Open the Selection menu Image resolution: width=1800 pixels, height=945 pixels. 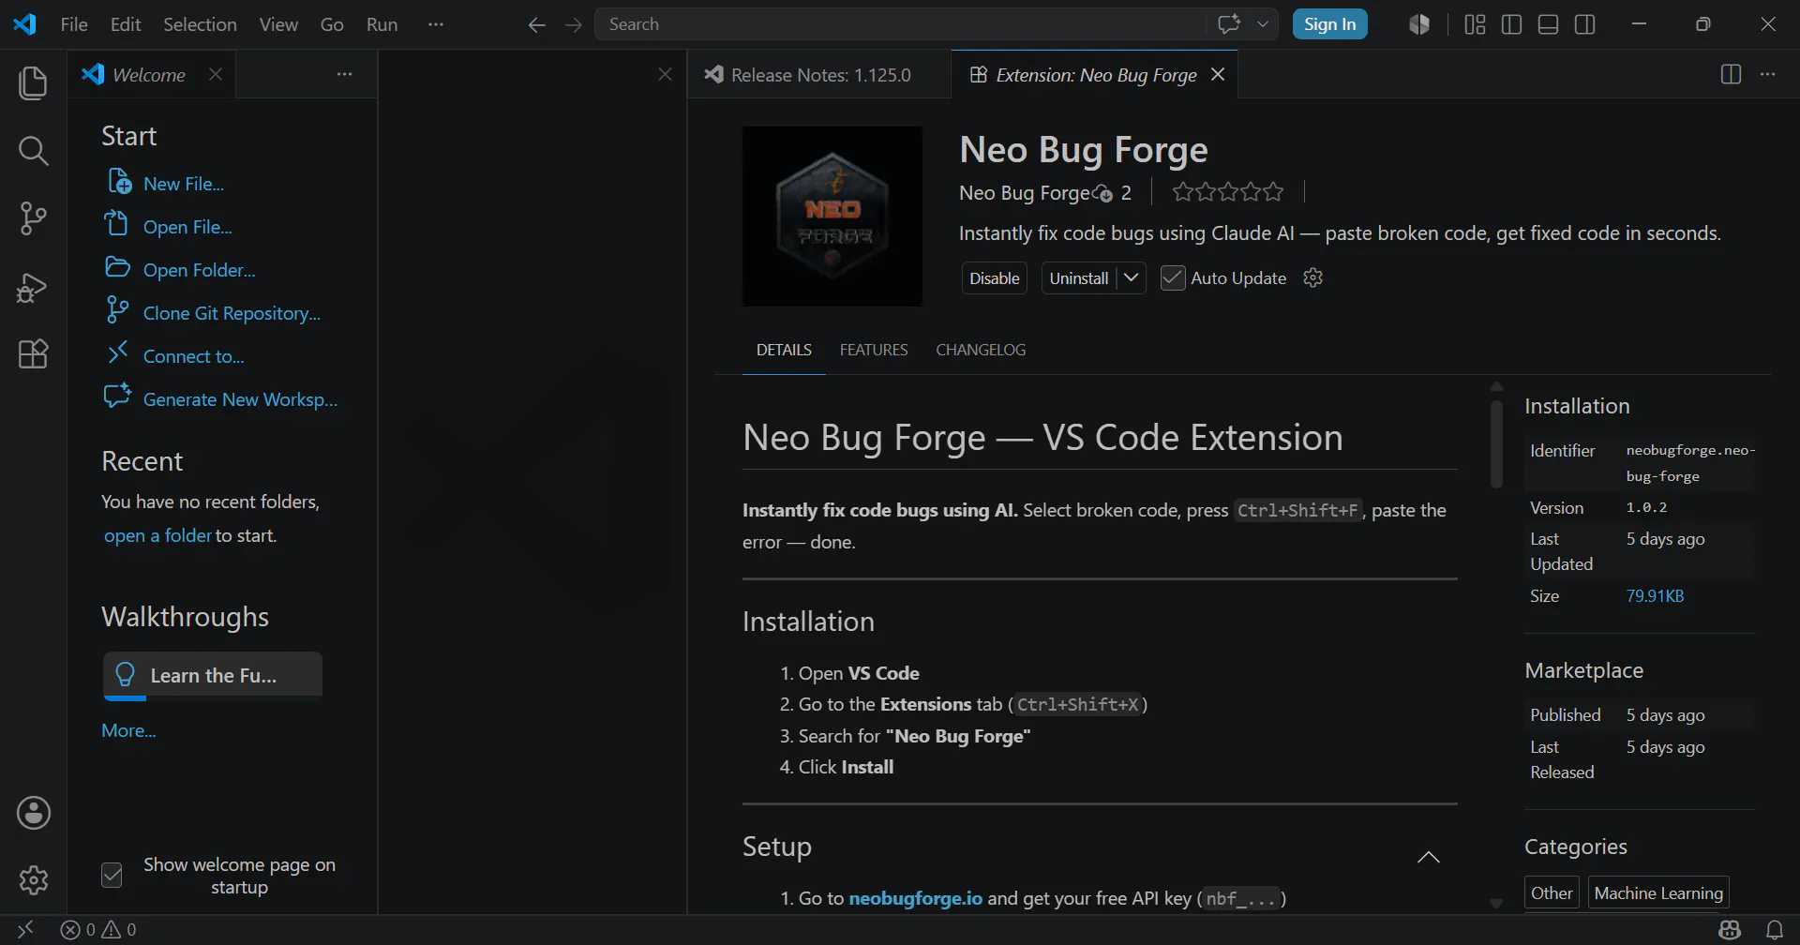pos(200,24)
